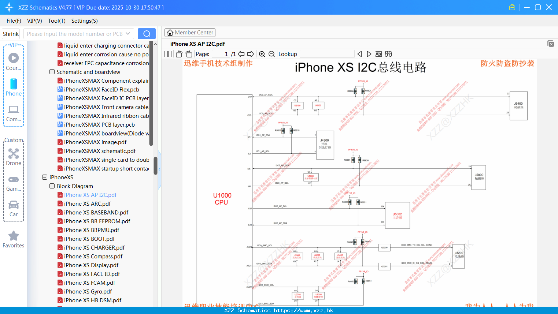Zoom in on the schematic
This screenshot has width=558, height=314.
pyautogui.click(x=262, y=54)
